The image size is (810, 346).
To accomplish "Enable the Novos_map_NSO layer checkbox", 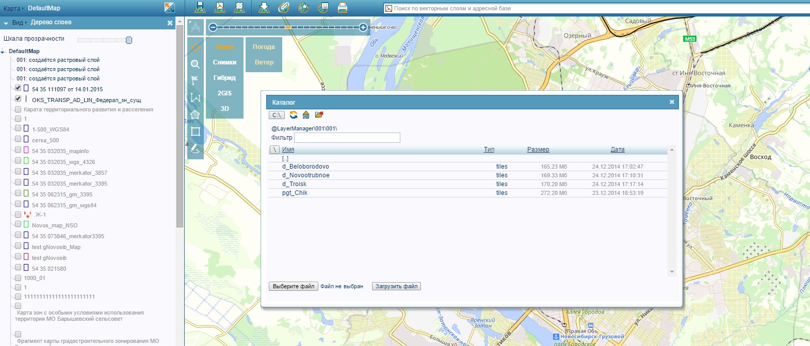I will [x=18, y=225].
